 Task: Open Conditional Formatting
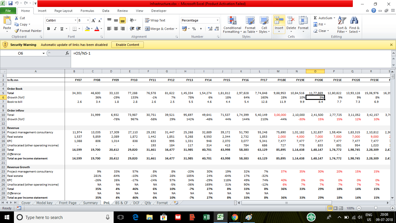232,25
